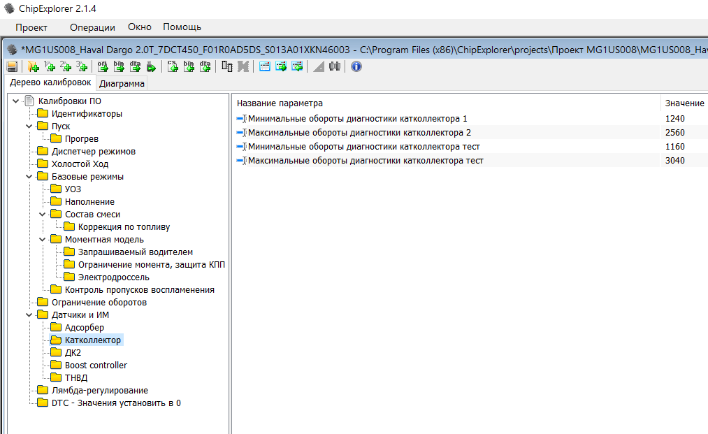Click the 'cs' checksum import toolbar icon
Screen dimensions: 708x434
(x=173, y=66)
